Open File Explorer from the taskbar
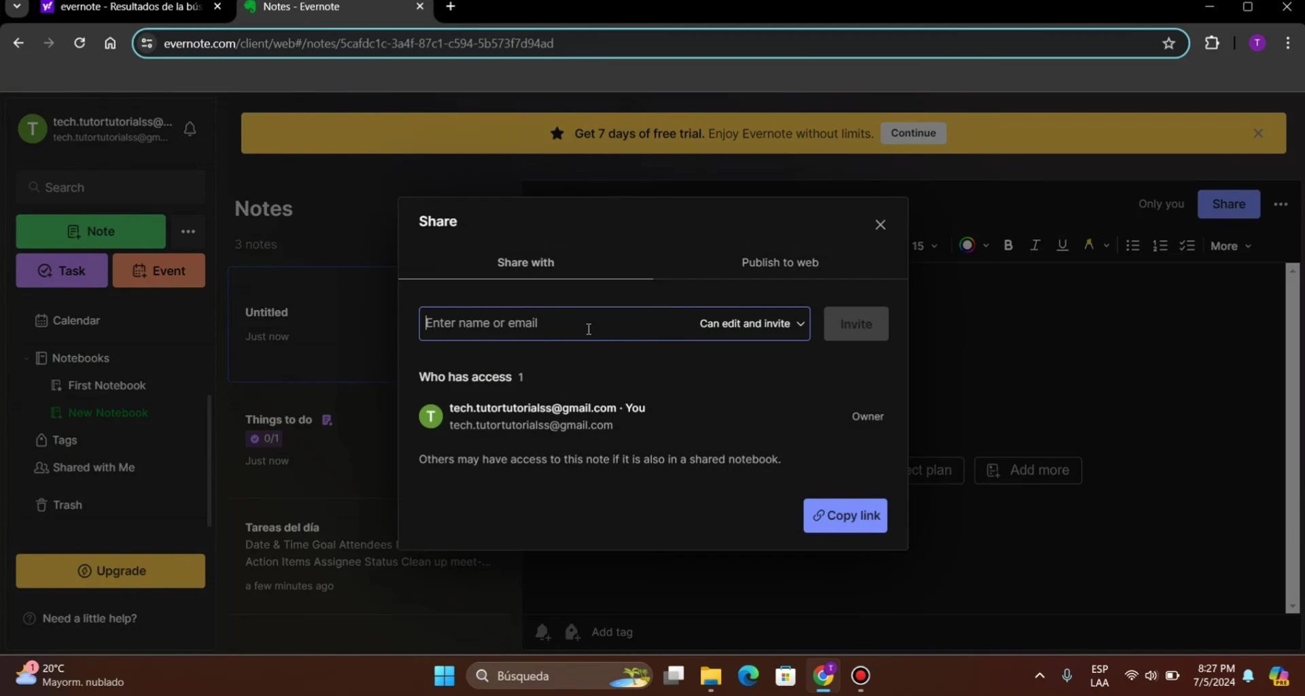Image resolution: width=1305 pixels, height=696 pixels. [710, 676]
